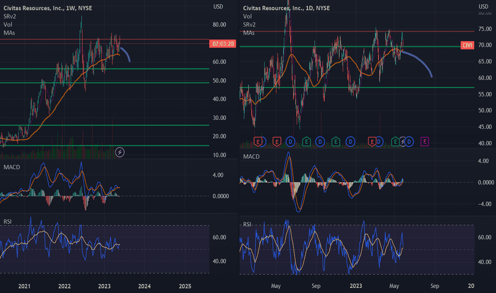Click the rightmost blue dividend marker on the daily chart
496x293 pixels.
coord(409,142)
